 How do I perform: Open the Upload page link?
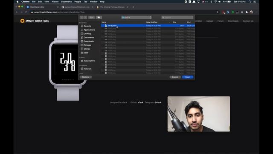coord(210,21)
